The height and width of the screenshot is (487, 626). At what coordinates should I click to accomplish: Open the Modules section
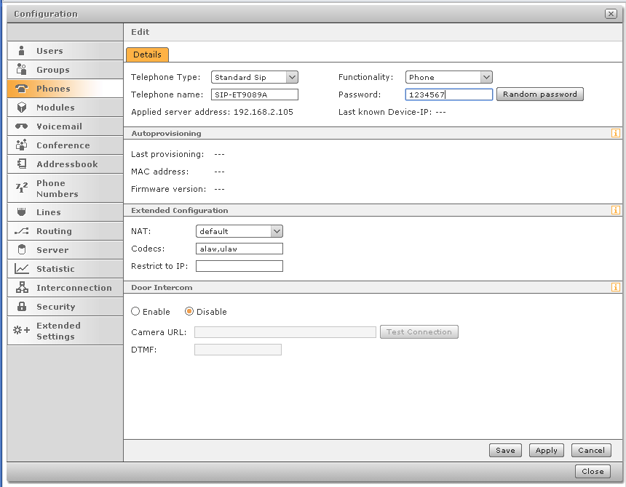coord(65,107)
